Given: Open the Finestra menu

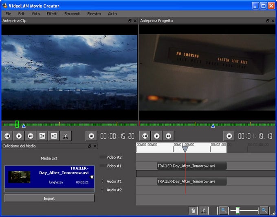Looking at the screenshot, I should [94, 13].
